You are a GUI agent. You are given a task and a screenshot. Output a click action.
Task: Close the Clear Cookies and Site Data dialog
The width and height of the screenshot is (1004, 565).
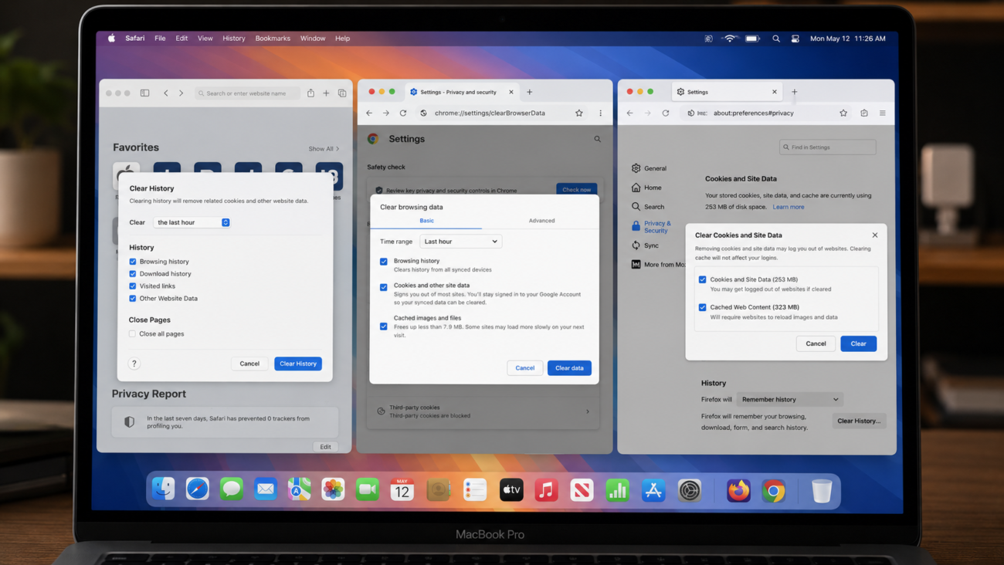[875, 235]
